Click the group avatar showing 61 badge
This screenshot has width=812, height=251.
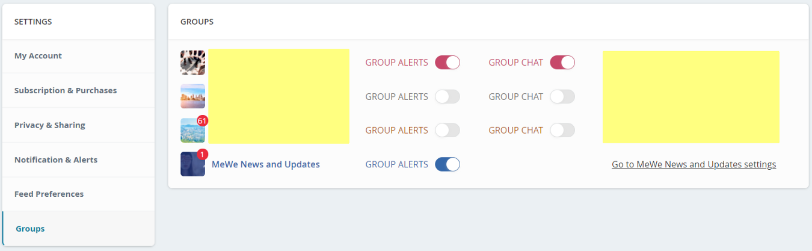tap(192, 130)
